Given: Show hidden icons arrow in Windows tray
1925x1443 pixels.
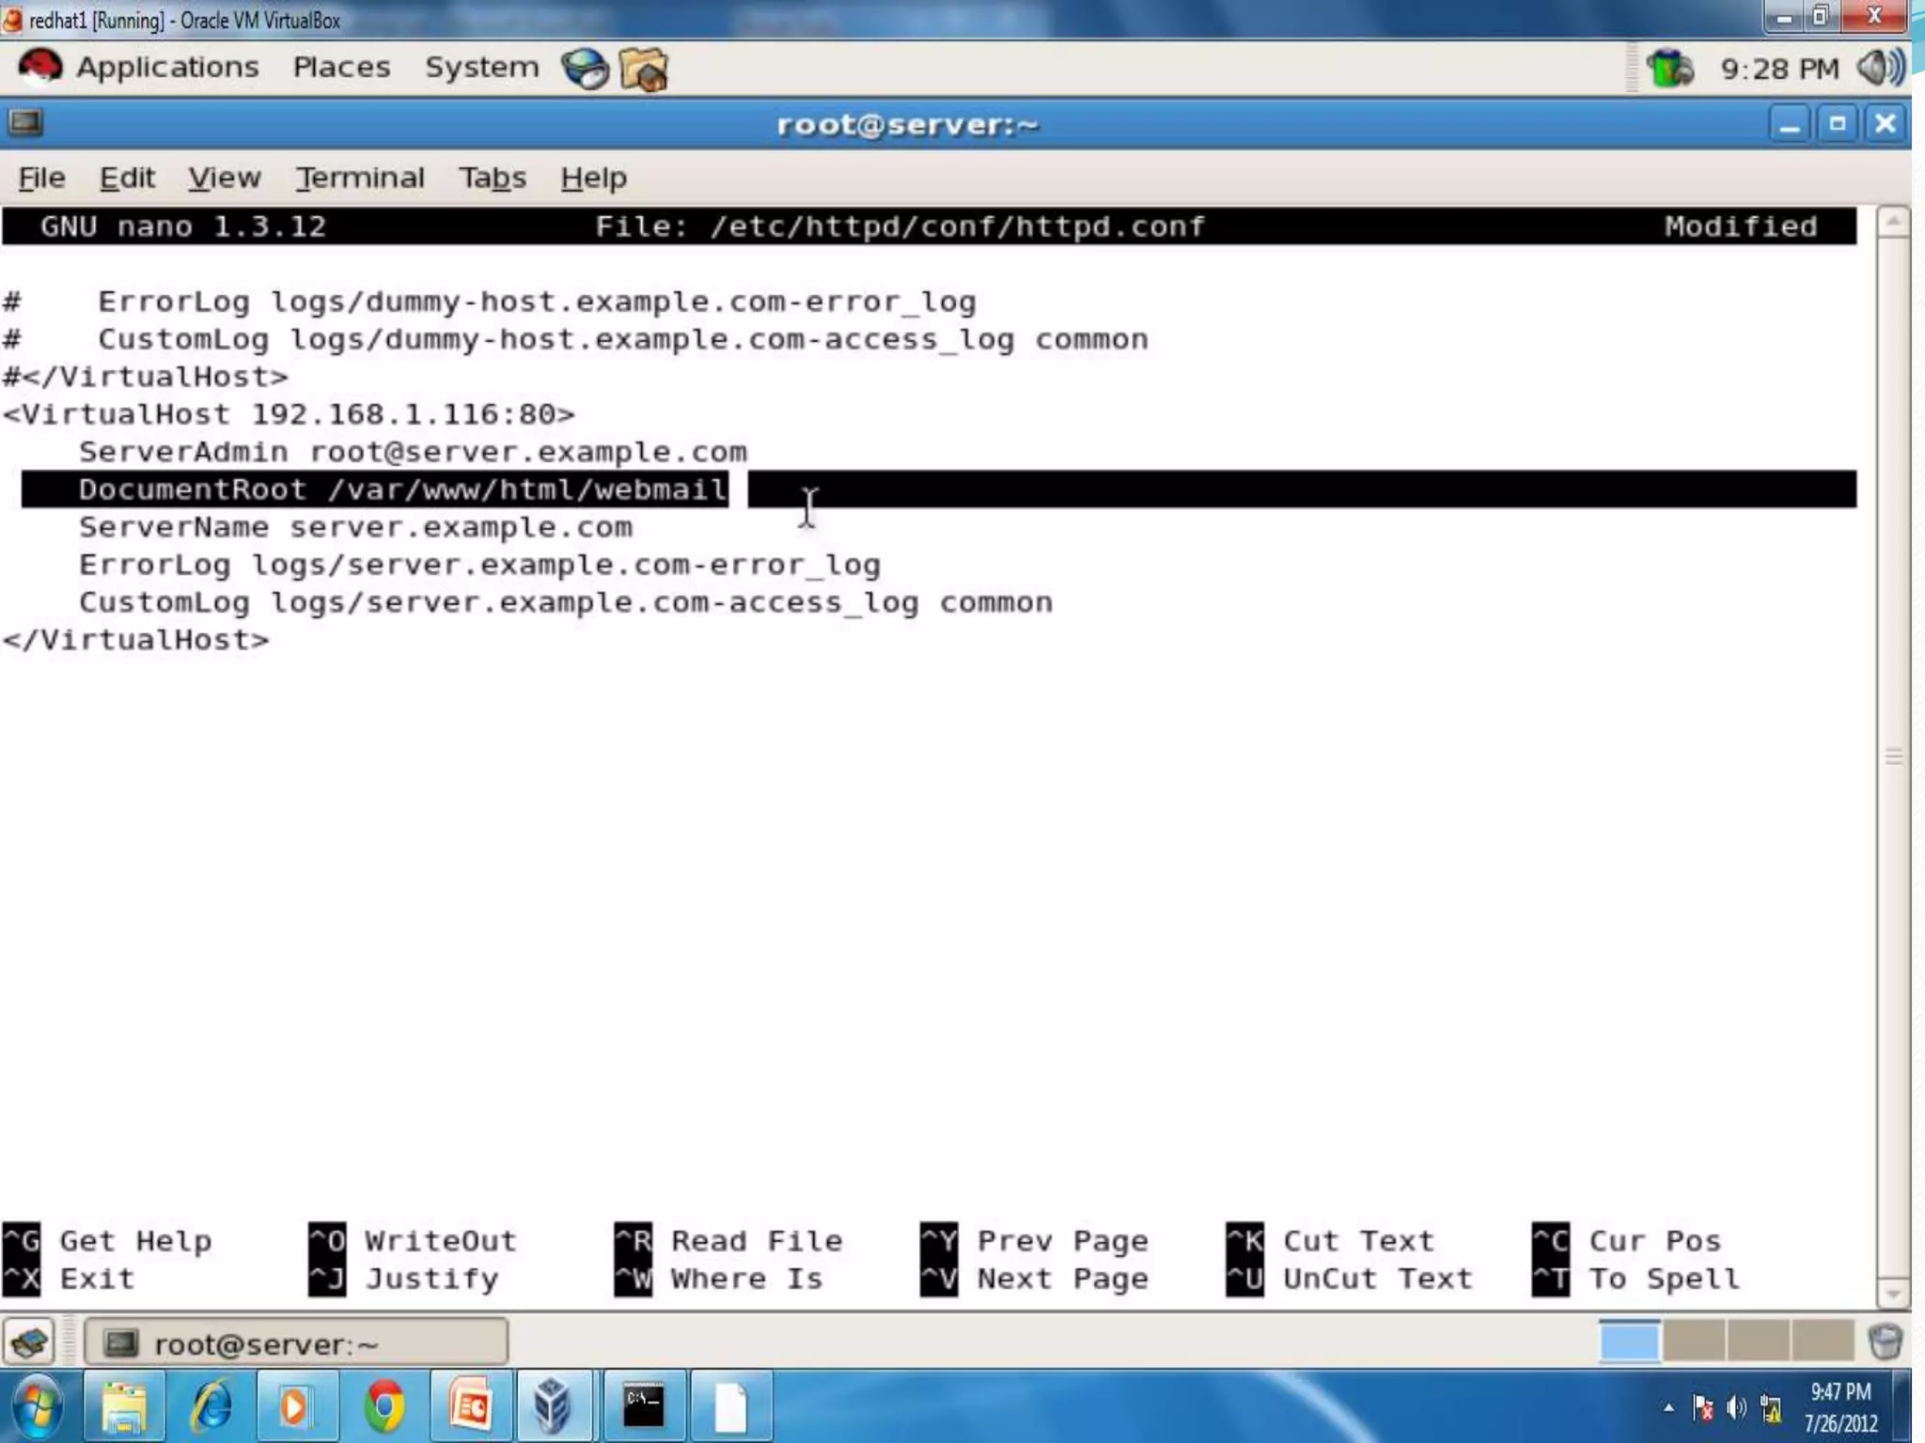Looking at the screenshot, I should [1668, 1407].
